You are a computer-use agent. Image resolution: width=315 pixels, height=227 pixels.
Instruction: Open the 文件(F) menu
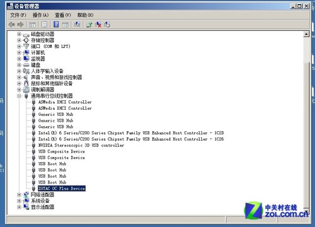(18, 15)
